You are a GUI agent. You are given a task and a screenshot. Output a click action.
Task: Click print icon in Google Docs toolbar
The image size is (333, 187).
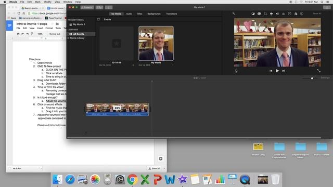18,34
